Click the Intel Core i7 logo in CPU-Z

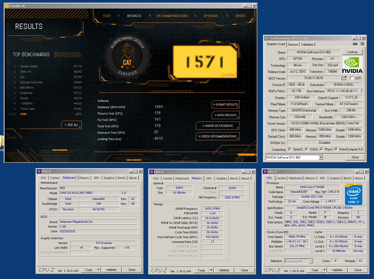pos(354,194)
